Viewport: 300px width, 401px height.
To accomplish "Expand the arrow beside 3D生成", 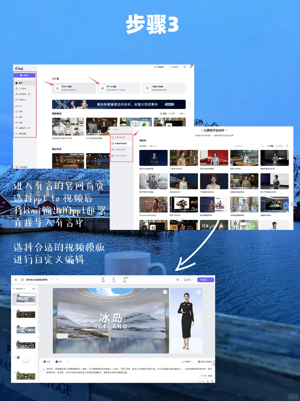I will (x=212, y=280).
